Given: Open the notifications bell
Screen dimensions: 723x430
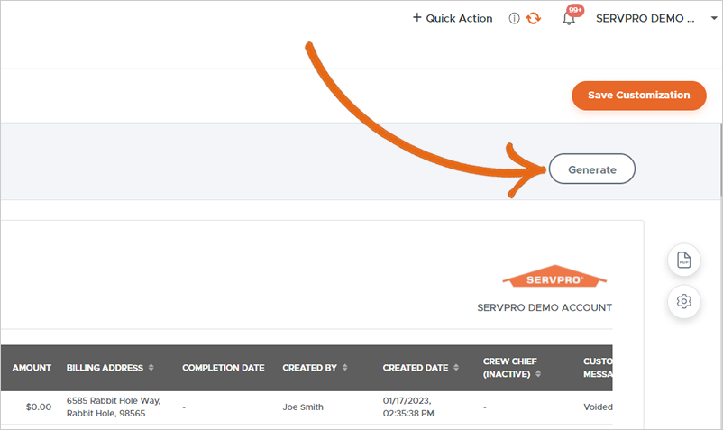Looking at the screenshot, I should 569,19.
